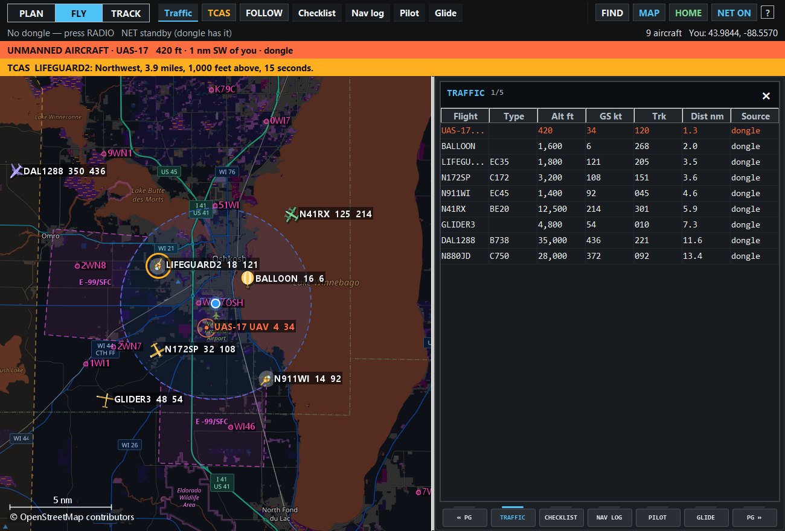Image resolution: width=785 pixels, height=531 pixels.
Task: Select the 1WI1 airport marker
Action: (x=86, y=363)
